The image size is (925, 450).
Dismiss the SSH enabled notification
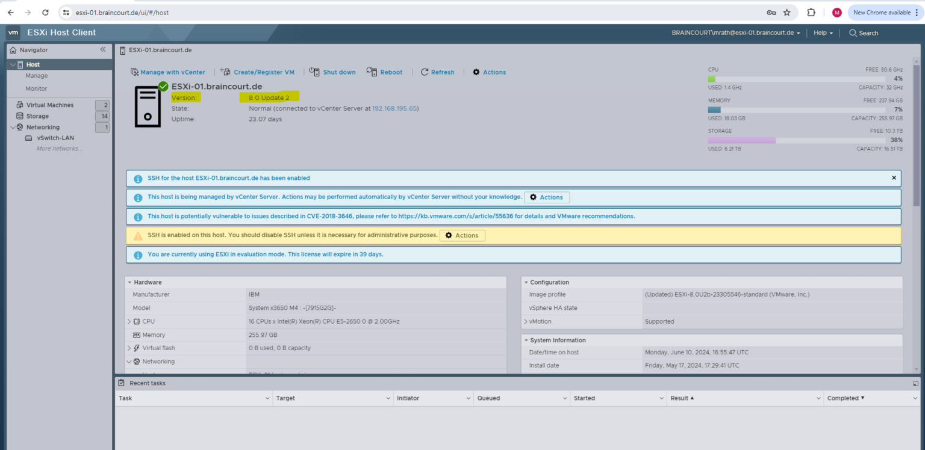[x=894, y=178]
